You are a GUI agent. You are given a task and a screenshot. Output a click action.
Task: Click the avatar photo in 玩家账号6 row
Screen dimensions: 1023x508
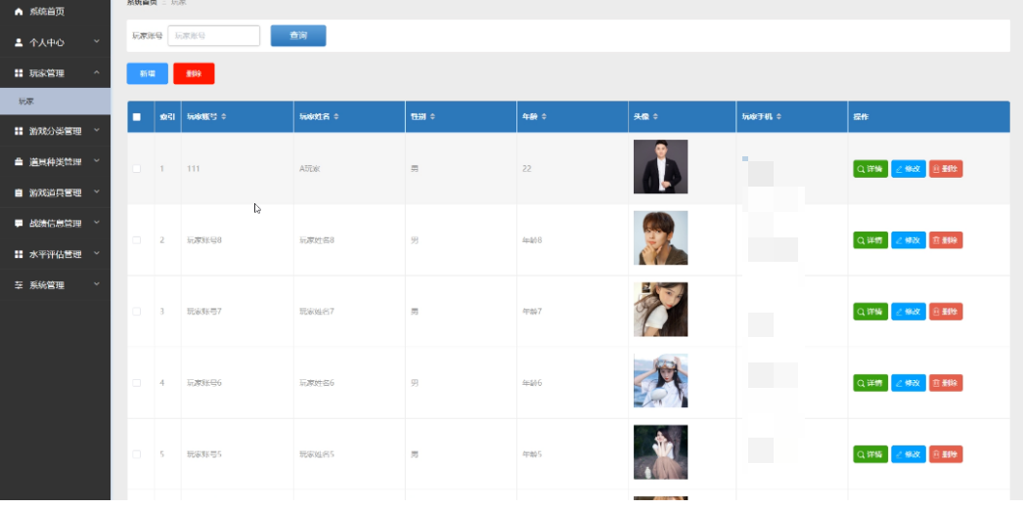pos(660,380)
